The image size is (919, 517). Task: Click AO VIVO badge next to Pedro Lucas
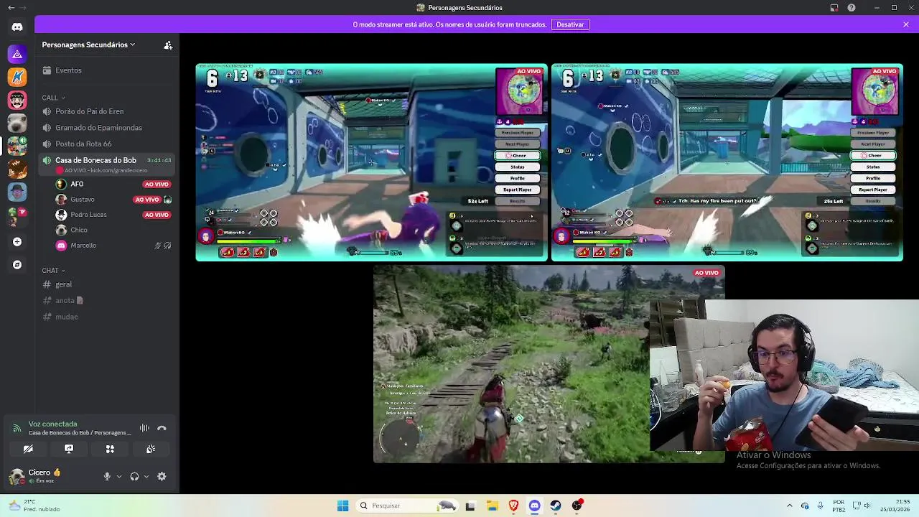pos(157,215)
